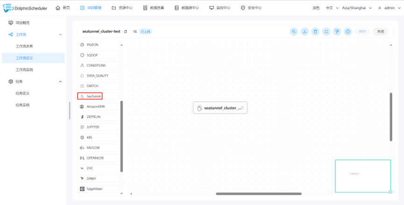Select the MLFLOW task type
Viewport: 404px width, 205px height.
(99, 148)
